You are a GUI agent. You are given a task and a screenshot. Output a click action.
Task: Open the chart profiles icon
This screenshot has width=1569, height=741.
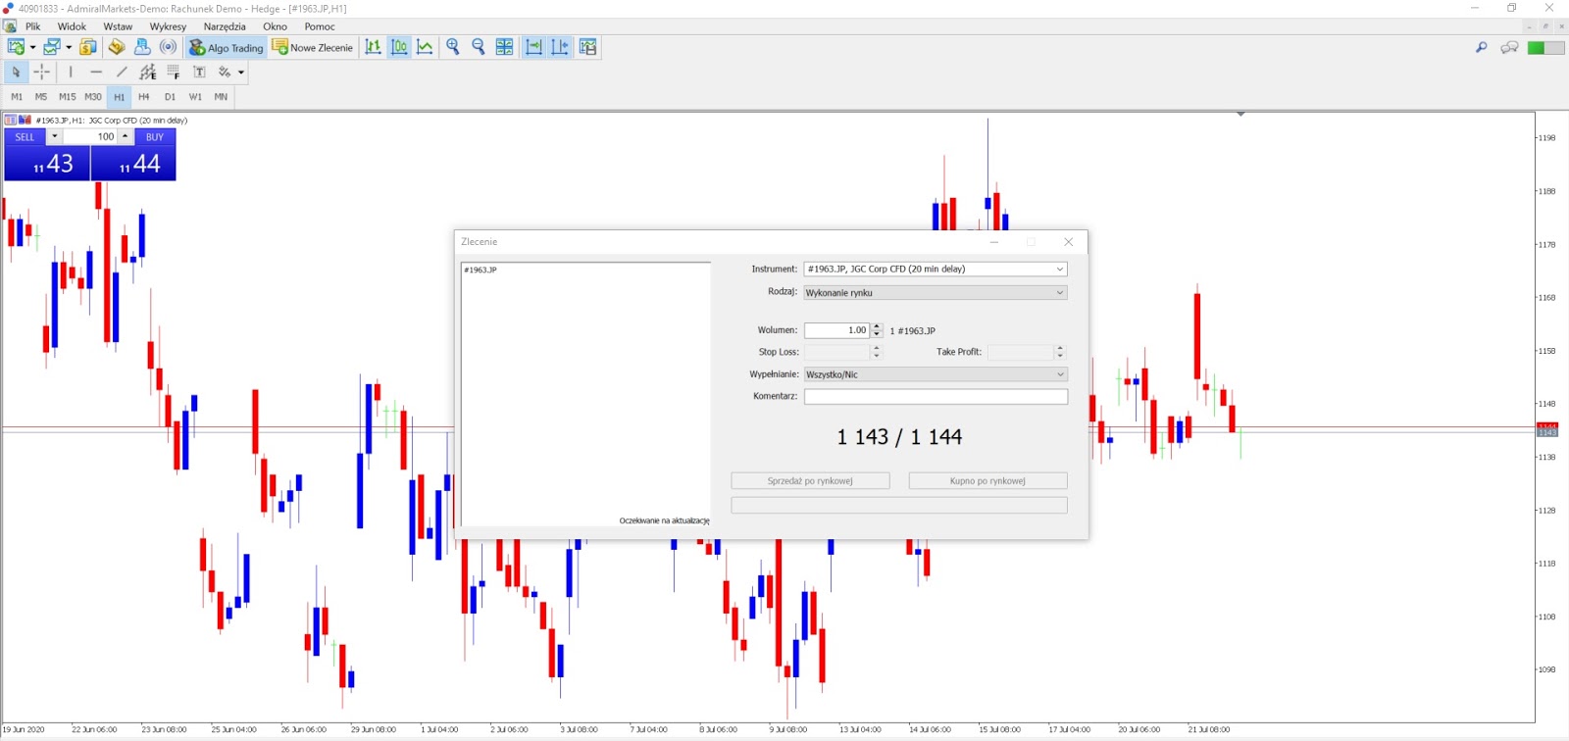[52, 47]
